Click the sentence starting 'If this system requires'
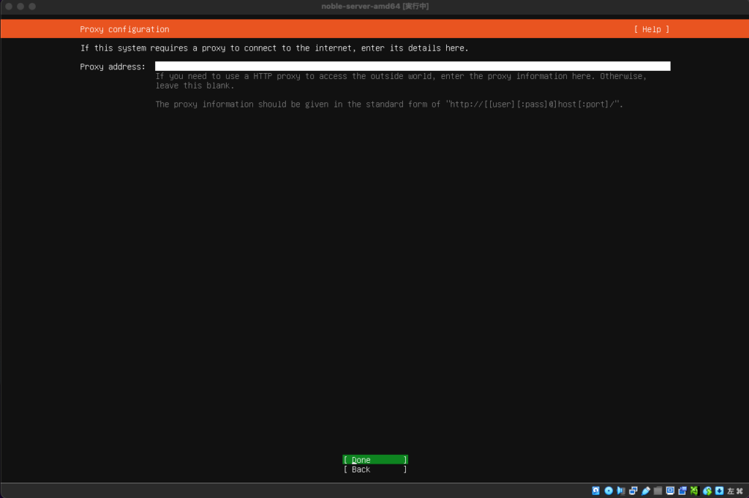 point(274,48)
